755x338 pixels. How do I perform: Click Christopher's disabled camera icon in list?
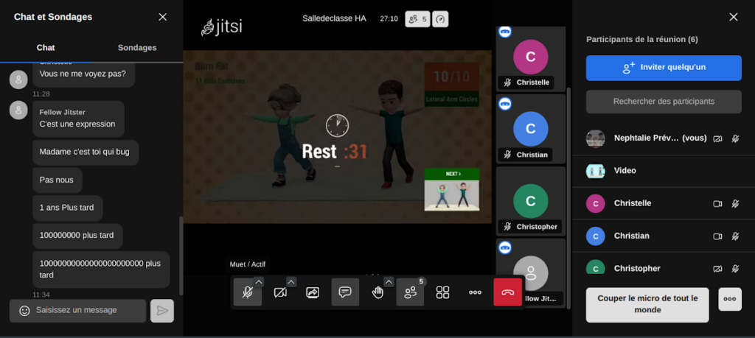pos(717,269)
